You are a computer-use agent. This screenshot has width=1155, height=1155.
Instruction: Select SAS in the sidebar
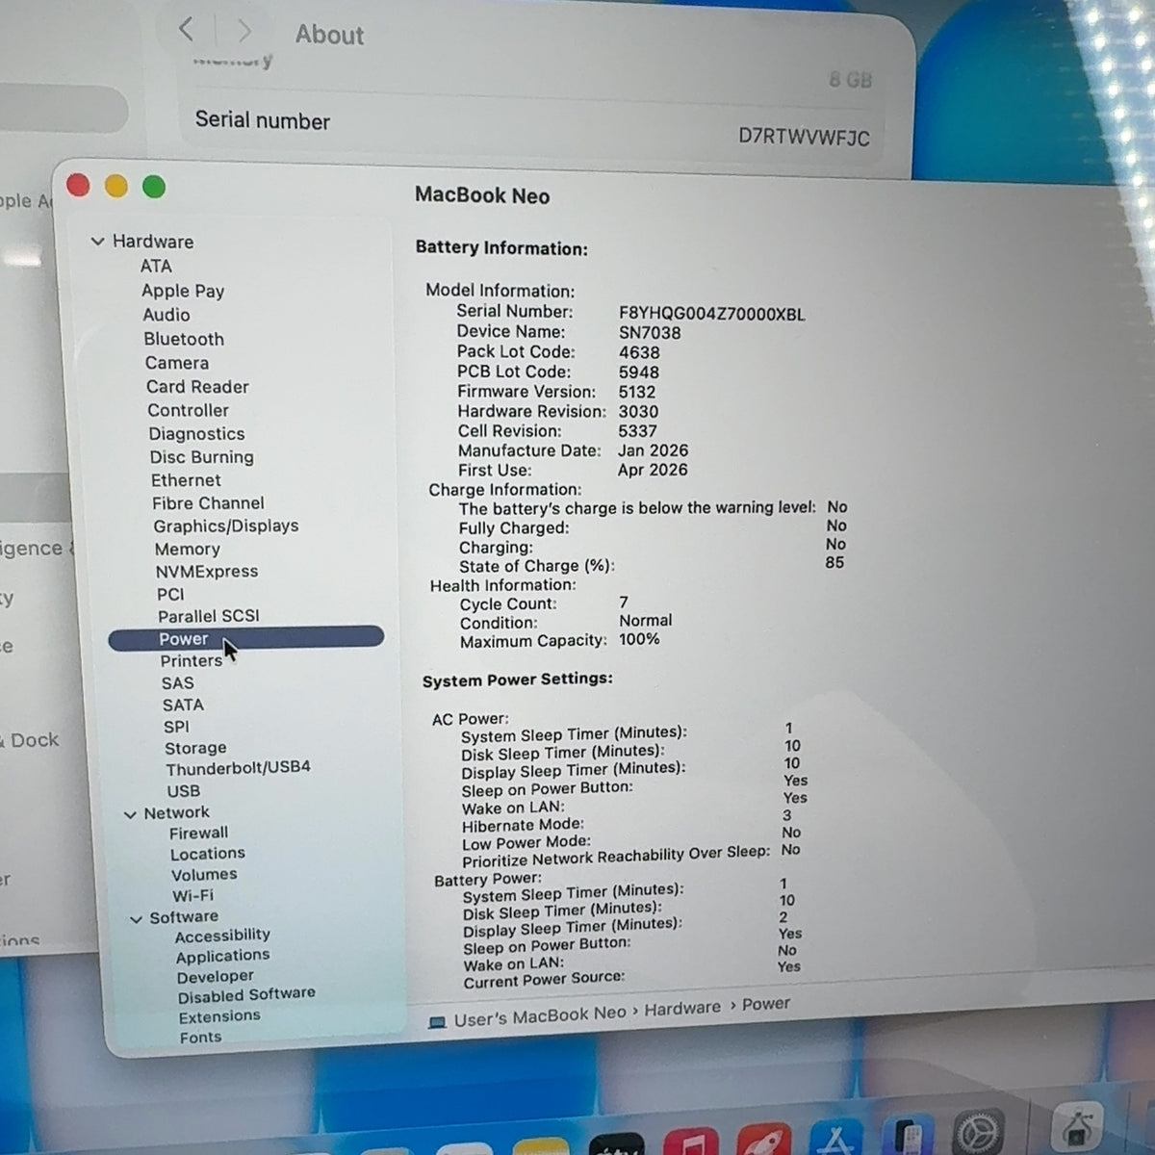pos(178,683)
